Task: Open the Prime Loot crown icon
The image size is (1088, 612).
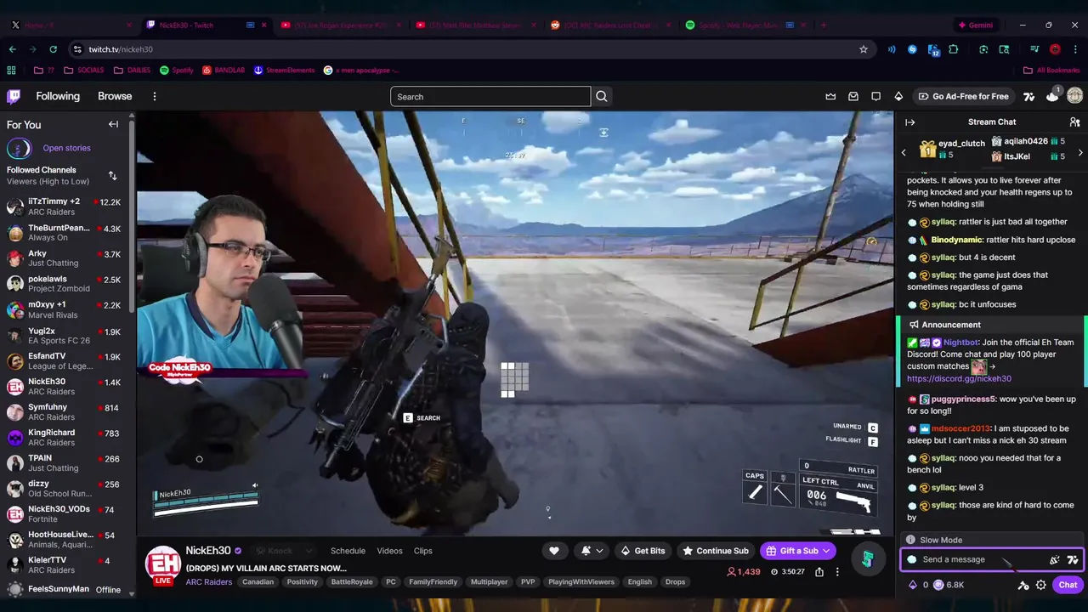Action: point(830,96)
